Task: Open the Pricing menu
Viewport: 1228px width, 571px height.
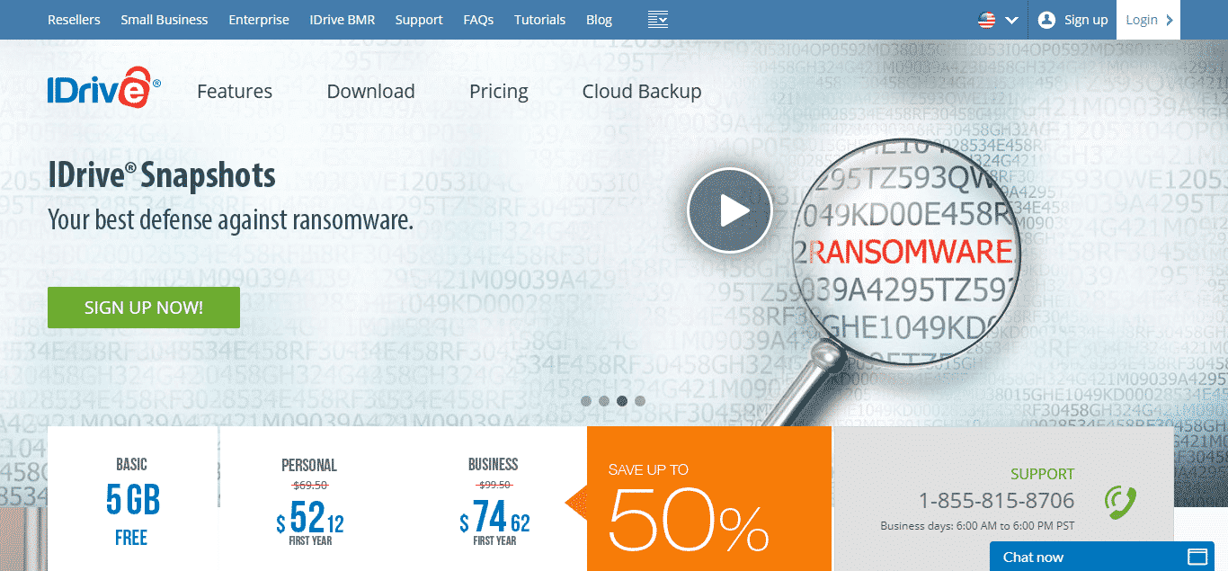Action: click(x=499, y=92)
